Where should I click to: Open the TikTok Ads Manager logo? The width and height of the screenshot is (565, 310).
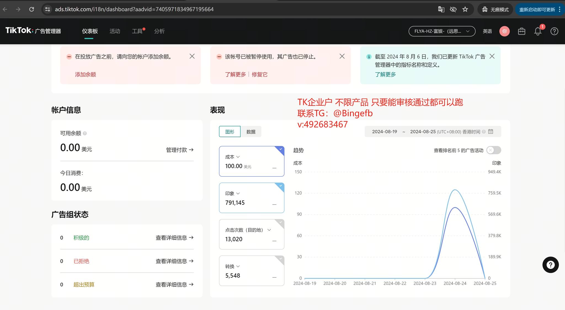pyautogui.click(x=33, y=31)
